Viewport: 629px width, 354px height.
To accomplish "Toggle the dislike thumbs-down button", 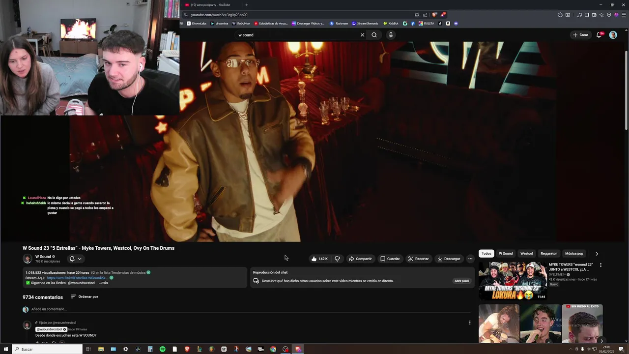I will [x=337, y=259].
